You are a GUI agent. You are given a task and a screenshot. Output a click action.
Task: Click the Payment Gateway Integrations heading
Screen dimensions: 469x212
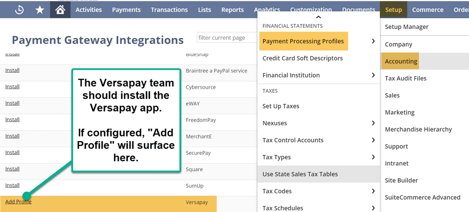tap(98, 40)
